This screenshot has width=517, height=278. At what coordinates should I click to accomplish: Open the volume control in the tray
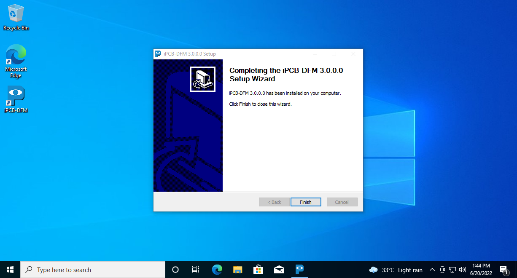point(462,270)
